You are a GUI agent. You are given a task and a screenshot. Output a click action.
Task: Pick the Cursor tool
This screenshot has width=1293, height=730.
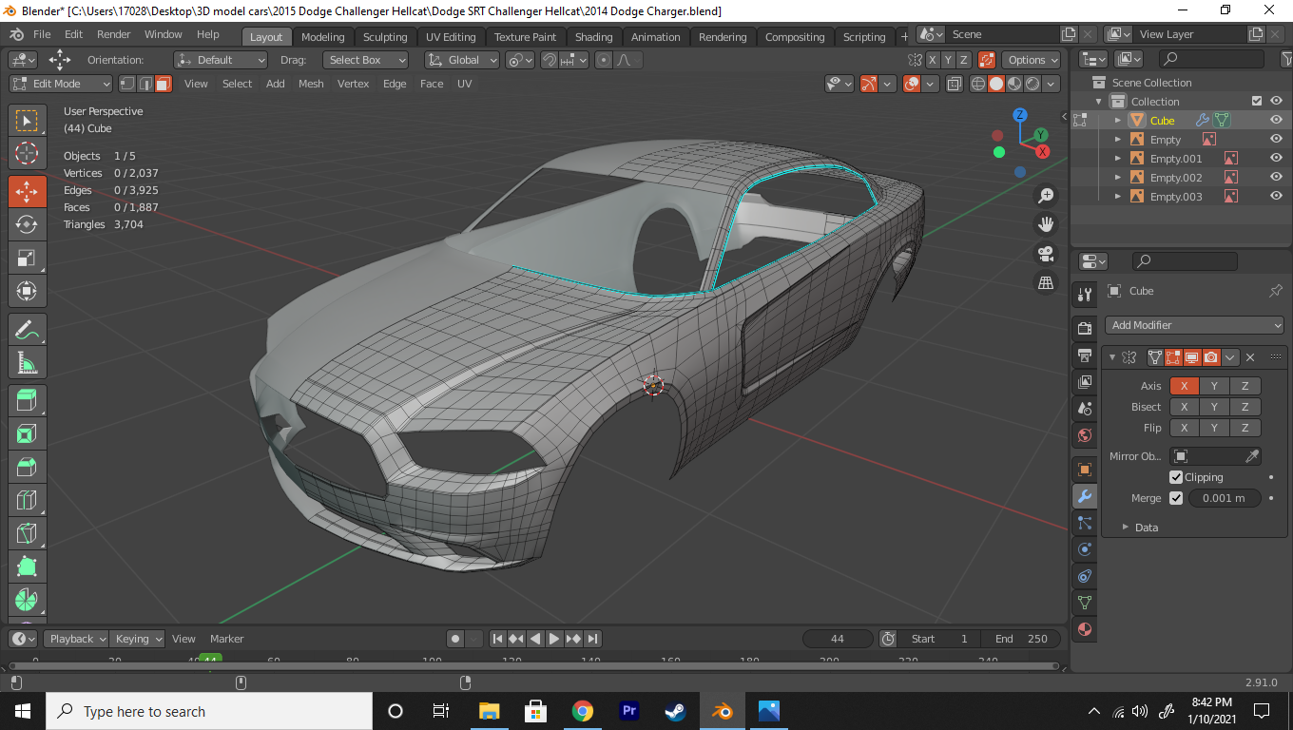pos(27,154)
